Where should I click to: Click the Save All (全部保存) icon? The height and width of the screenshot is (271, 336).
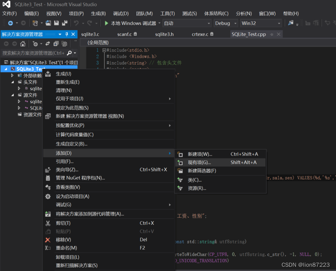65,23
